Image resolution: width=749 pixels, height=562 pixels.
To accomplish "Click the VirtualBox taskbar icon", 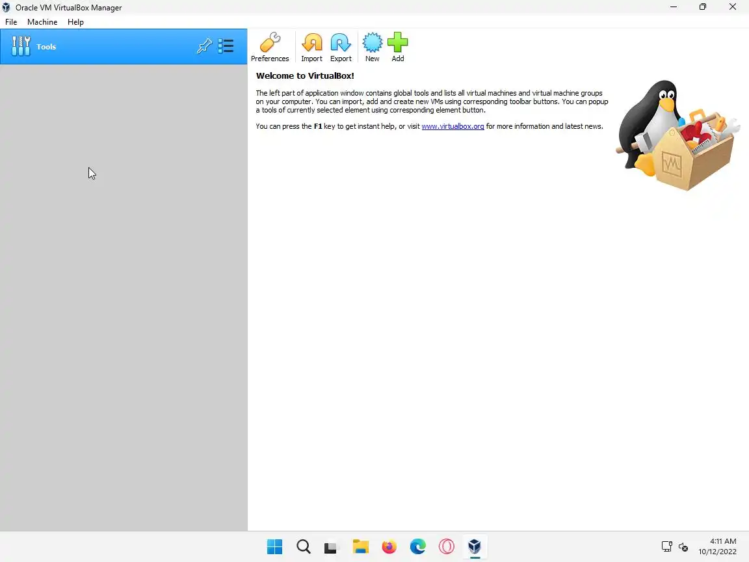I will coord(475,546).
